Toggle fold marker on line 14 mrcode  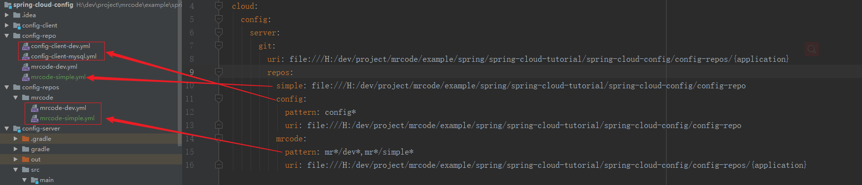[219, 138]
